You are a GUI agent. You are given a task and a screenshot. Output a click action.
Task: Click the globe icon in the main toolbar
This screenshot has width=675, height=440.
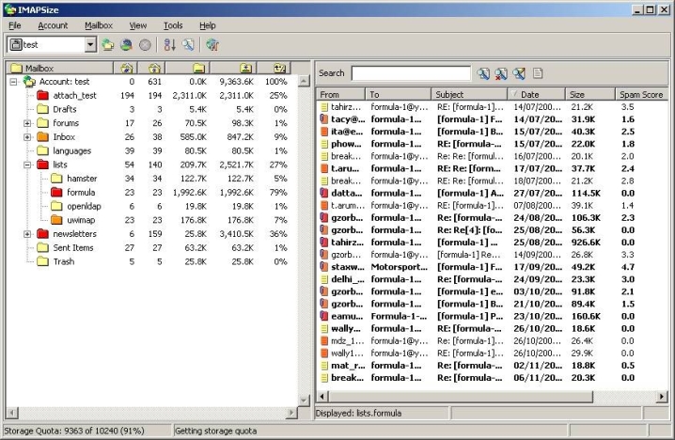click(x=126, y=44)
